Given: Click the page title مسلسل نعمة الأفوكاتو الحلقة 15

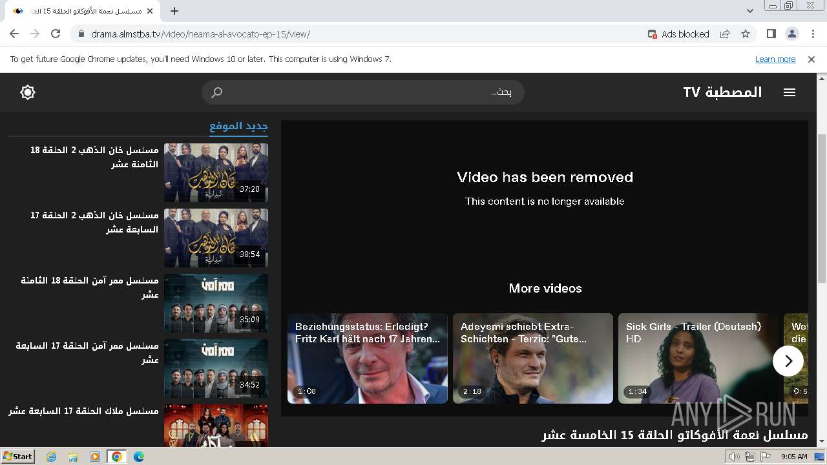Looking at the screenshot, I should [x=675, y=435].
